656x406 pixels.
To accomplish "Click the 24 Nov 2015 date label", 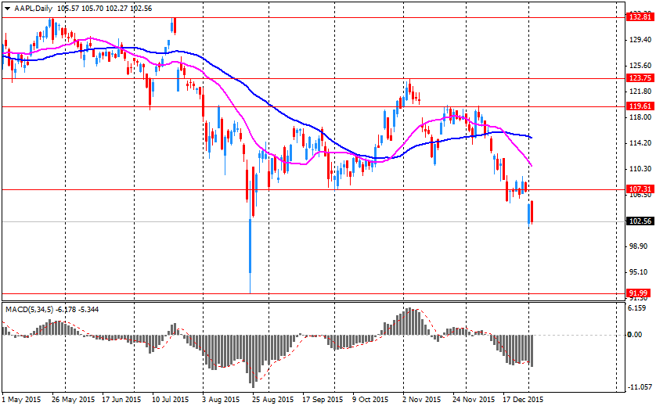I will (473, 399).
